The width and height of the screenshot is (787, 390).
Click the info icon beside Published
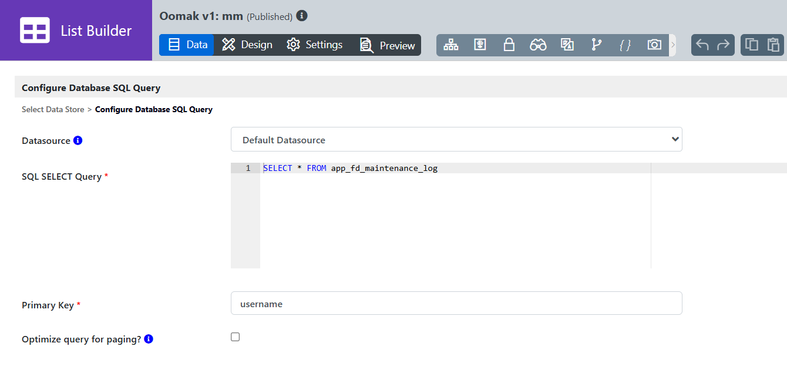click(302, 16)
